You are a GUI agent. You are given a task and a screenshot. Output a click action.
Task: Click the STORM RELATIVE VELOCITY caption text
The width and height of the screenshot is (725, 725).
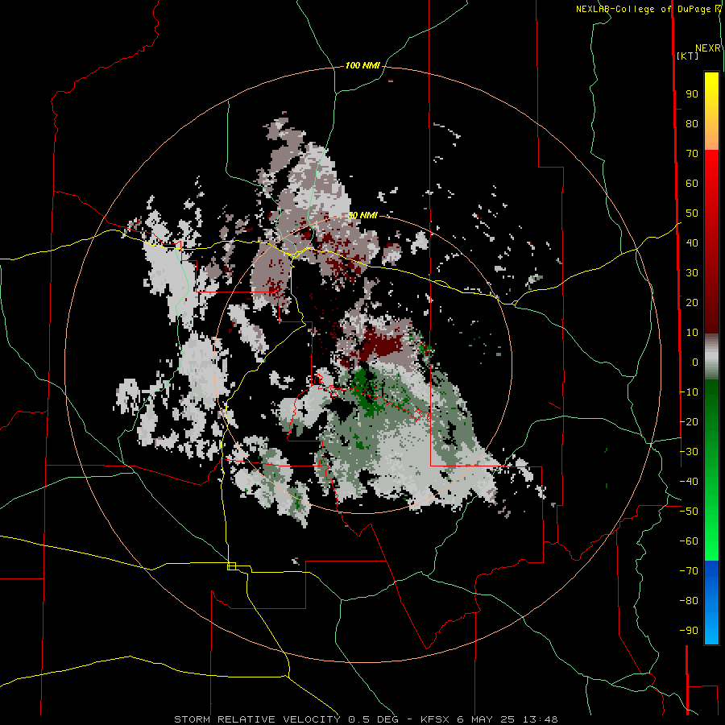[257, 719]
